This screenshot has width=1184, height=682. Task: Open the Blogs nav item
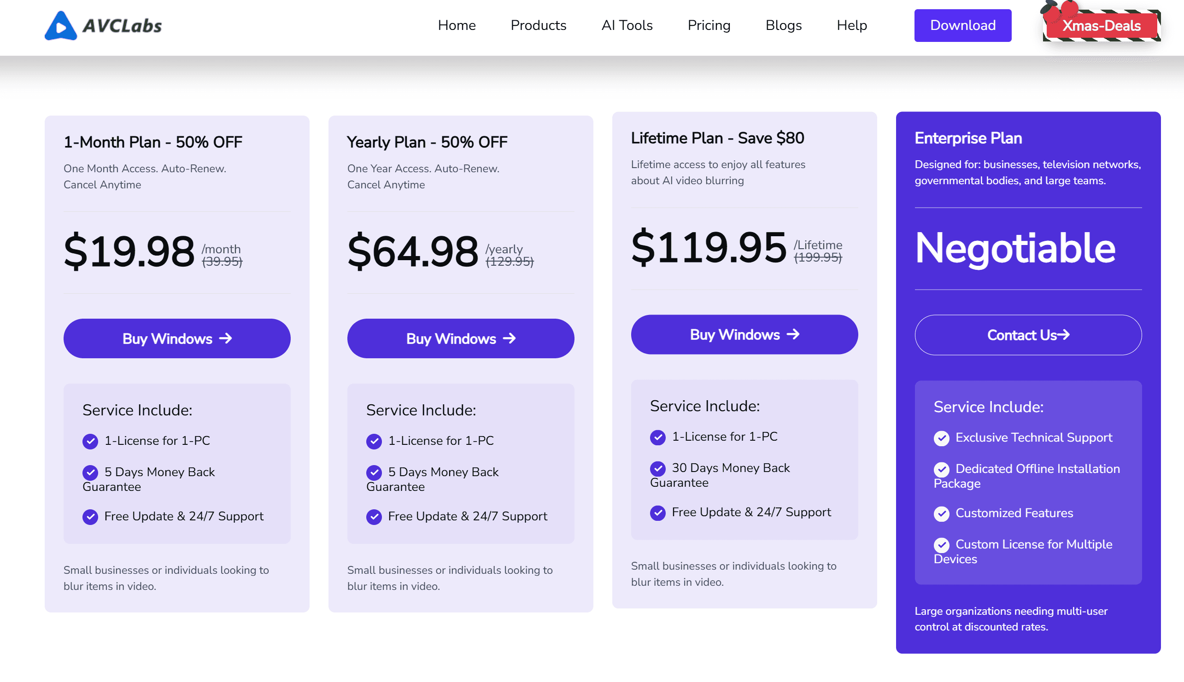(x=783, y=25)
